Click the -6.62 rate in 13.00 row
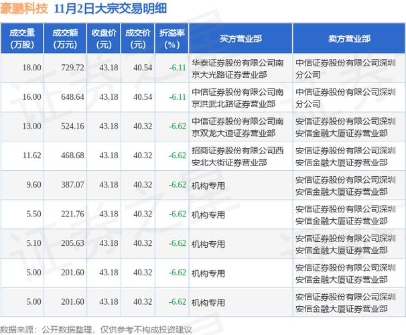 pos(178,127)
